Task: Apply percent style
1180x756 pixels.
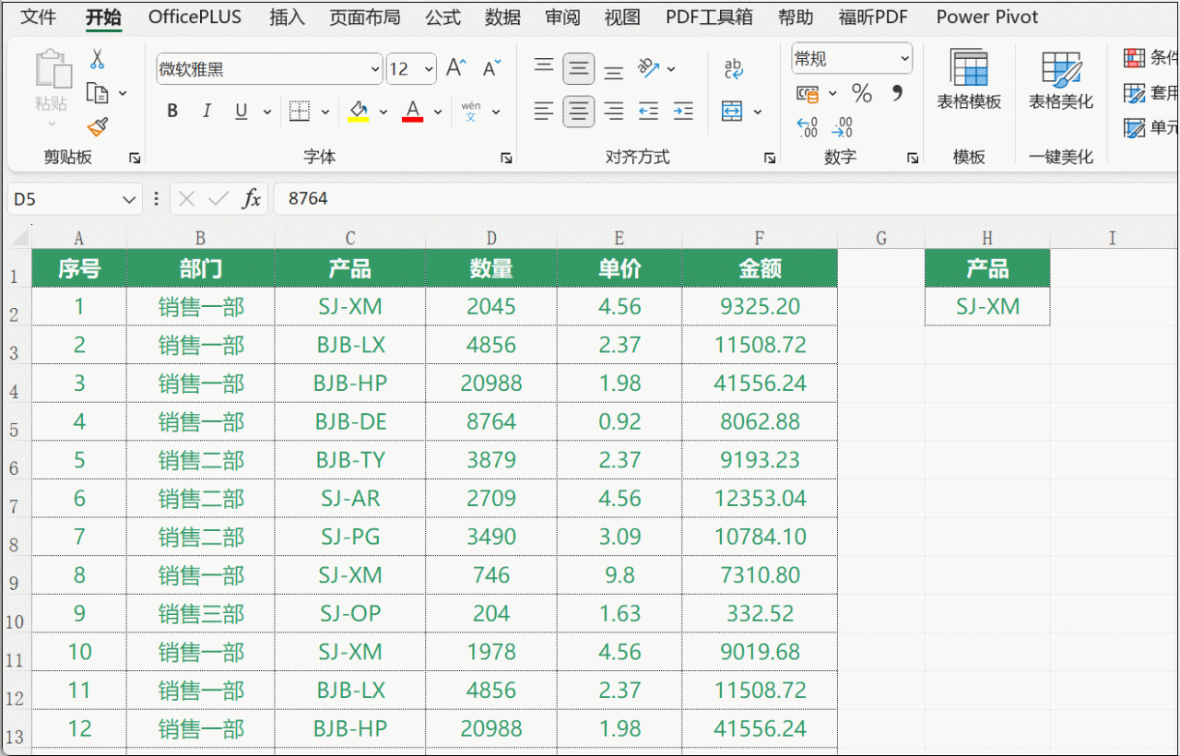Action: [862, 93]
